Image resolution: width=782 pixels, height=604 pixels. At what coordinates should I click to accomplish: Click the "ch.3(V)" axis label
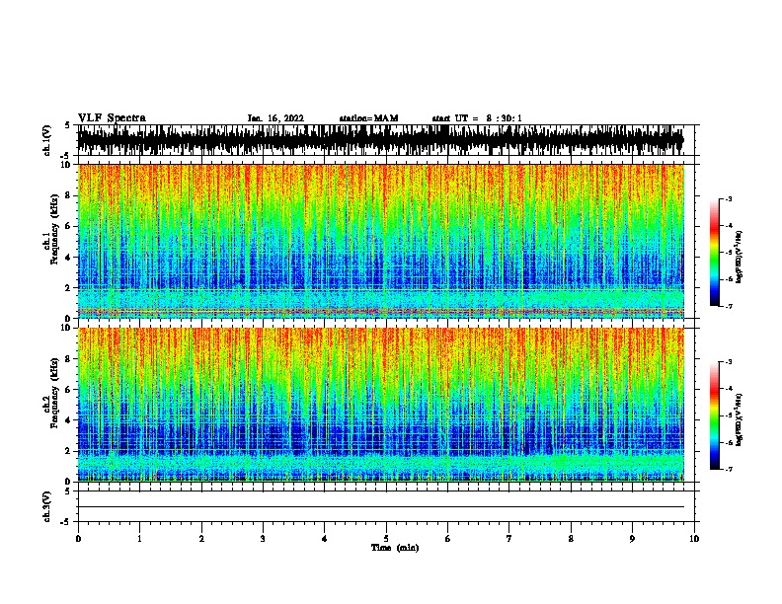pyautogui.click(x=47, y=506)
